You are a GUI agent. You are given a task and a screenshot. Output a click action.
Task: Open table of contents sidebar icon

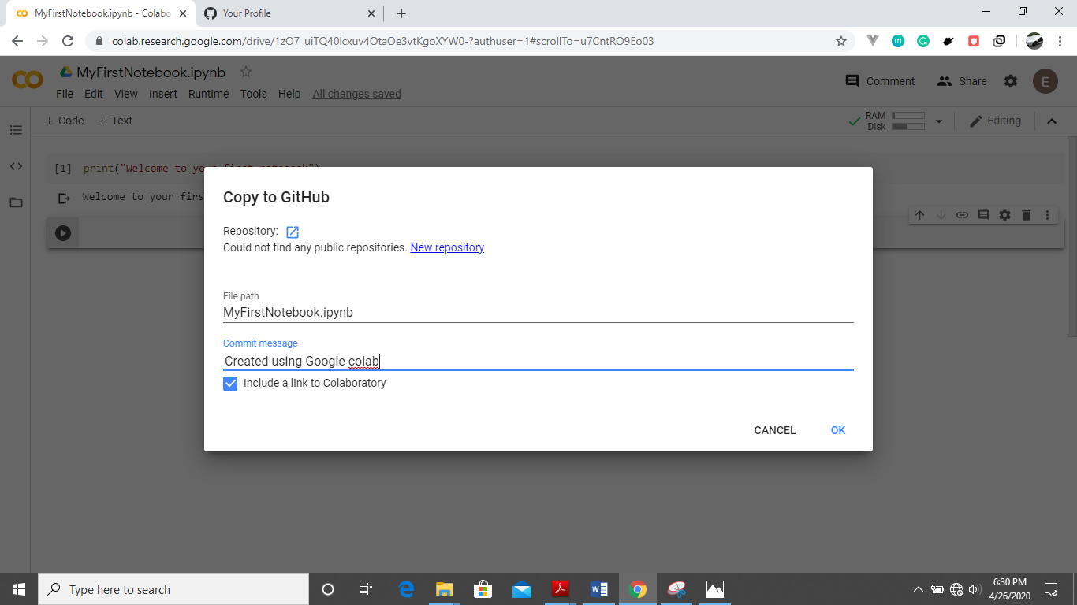(x=16, y=130)
